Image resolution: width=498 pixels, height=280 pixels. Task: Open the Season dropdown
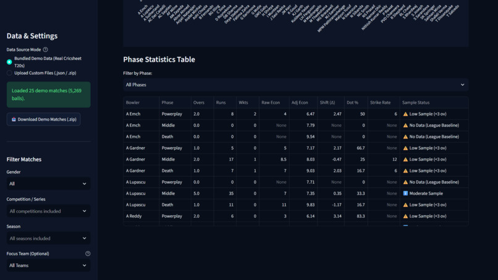point(48,239)
